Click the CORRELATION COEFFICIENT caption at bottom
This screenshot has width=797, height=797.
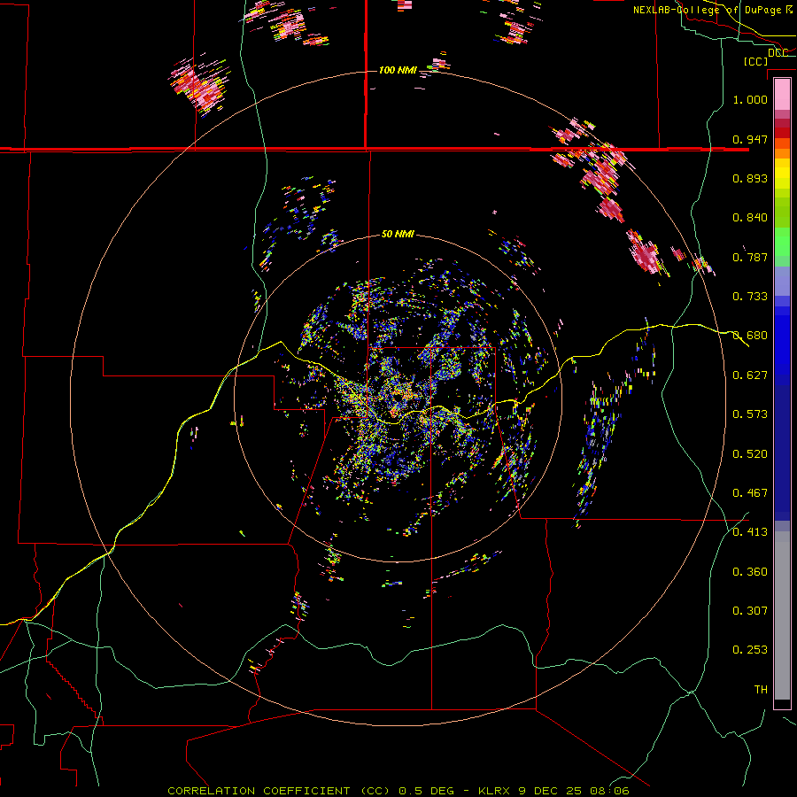coord(398,791)
